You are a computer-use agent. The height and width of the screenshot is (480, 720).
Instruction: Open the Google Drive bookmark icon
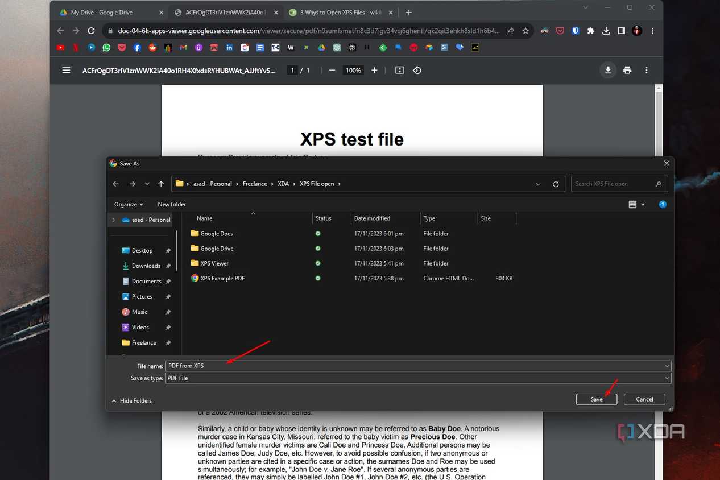click(x=321, y=48)
